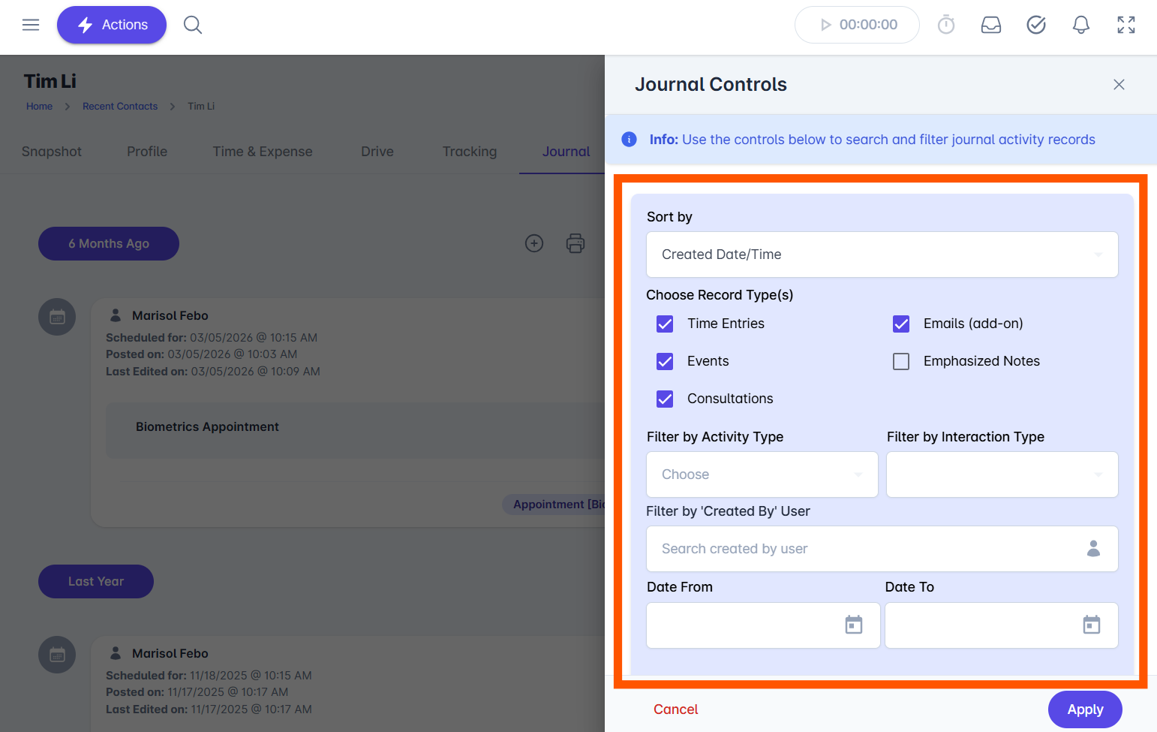Open the Tracking tab
Image resolution: width=1157 pixels, height=732 pixels.
tap(470, 152)
